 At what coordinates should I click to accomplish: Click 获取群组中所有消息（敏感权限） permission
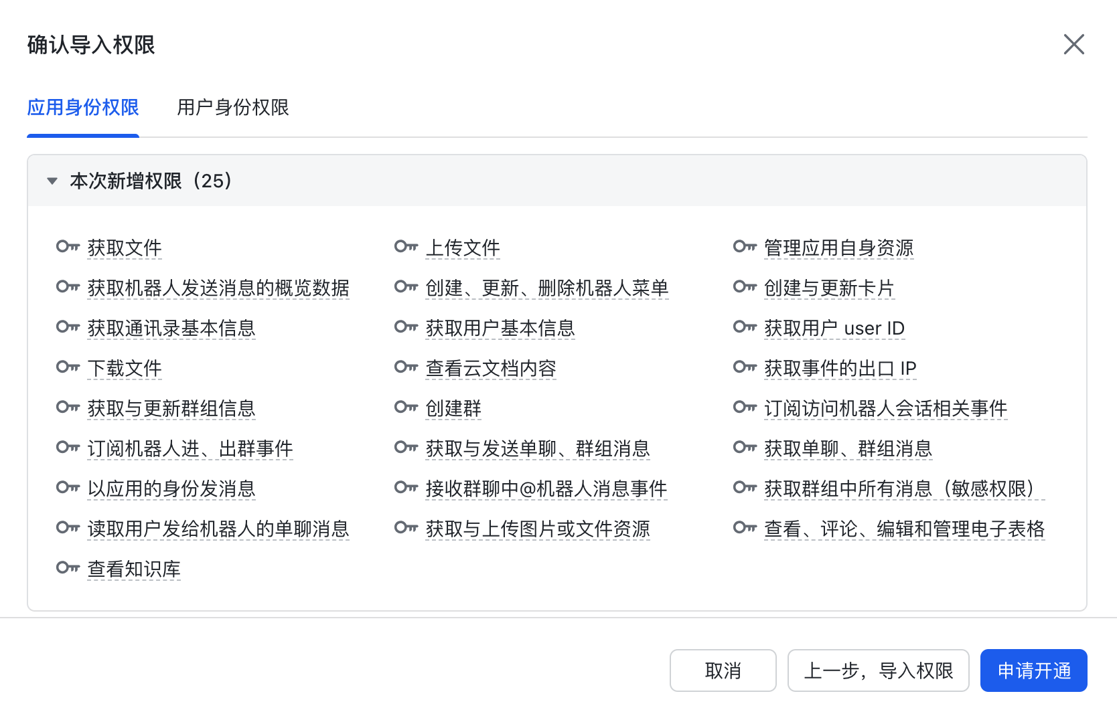904,488
